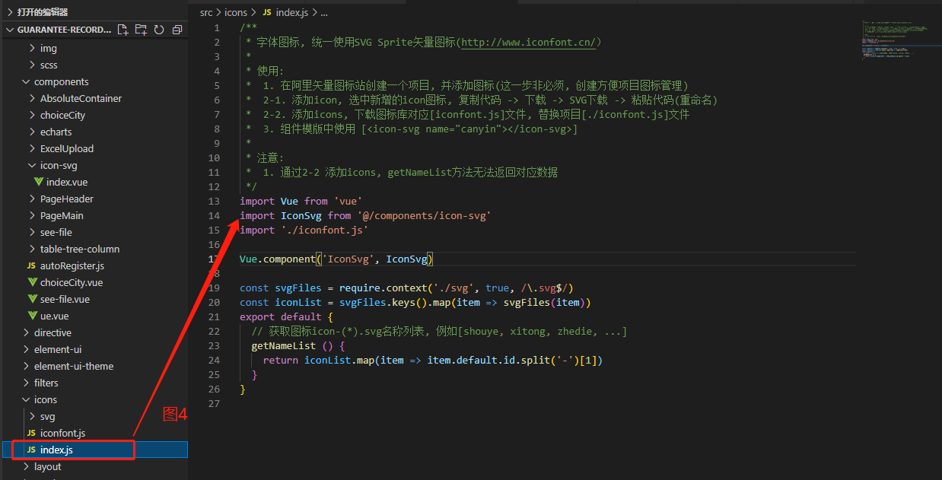Click Vue.component on line 17

pyautogui.click(x=278, y=259)
